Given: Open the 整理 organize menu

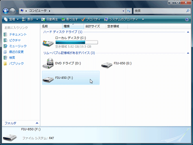Looking at the screenshot, I should click(11, 19).
